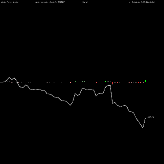Click the 33.49 value label
164x164 pixels.
tap(151, 117)
